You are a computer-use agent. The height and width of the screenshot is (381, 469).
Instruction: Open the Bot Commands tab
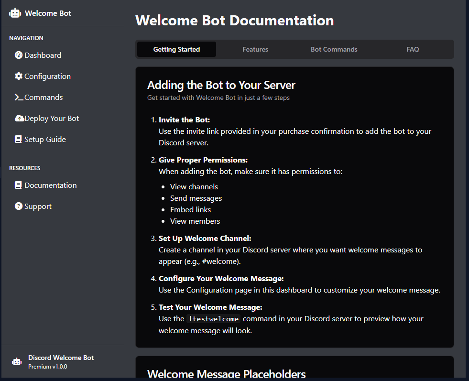click(334, 49)
